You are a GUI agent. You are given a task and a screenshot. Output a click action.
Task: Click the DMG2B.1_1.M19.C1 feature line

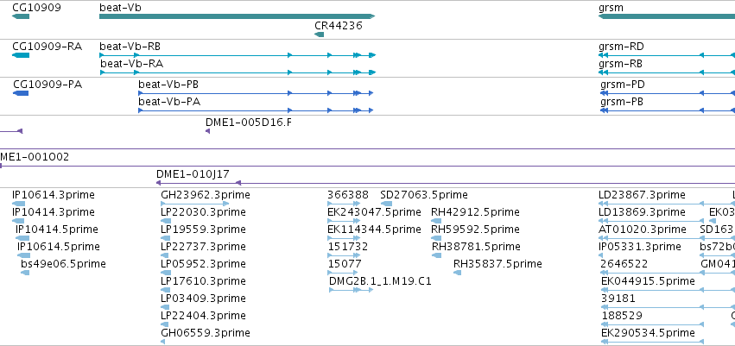(x=352, y=290)
